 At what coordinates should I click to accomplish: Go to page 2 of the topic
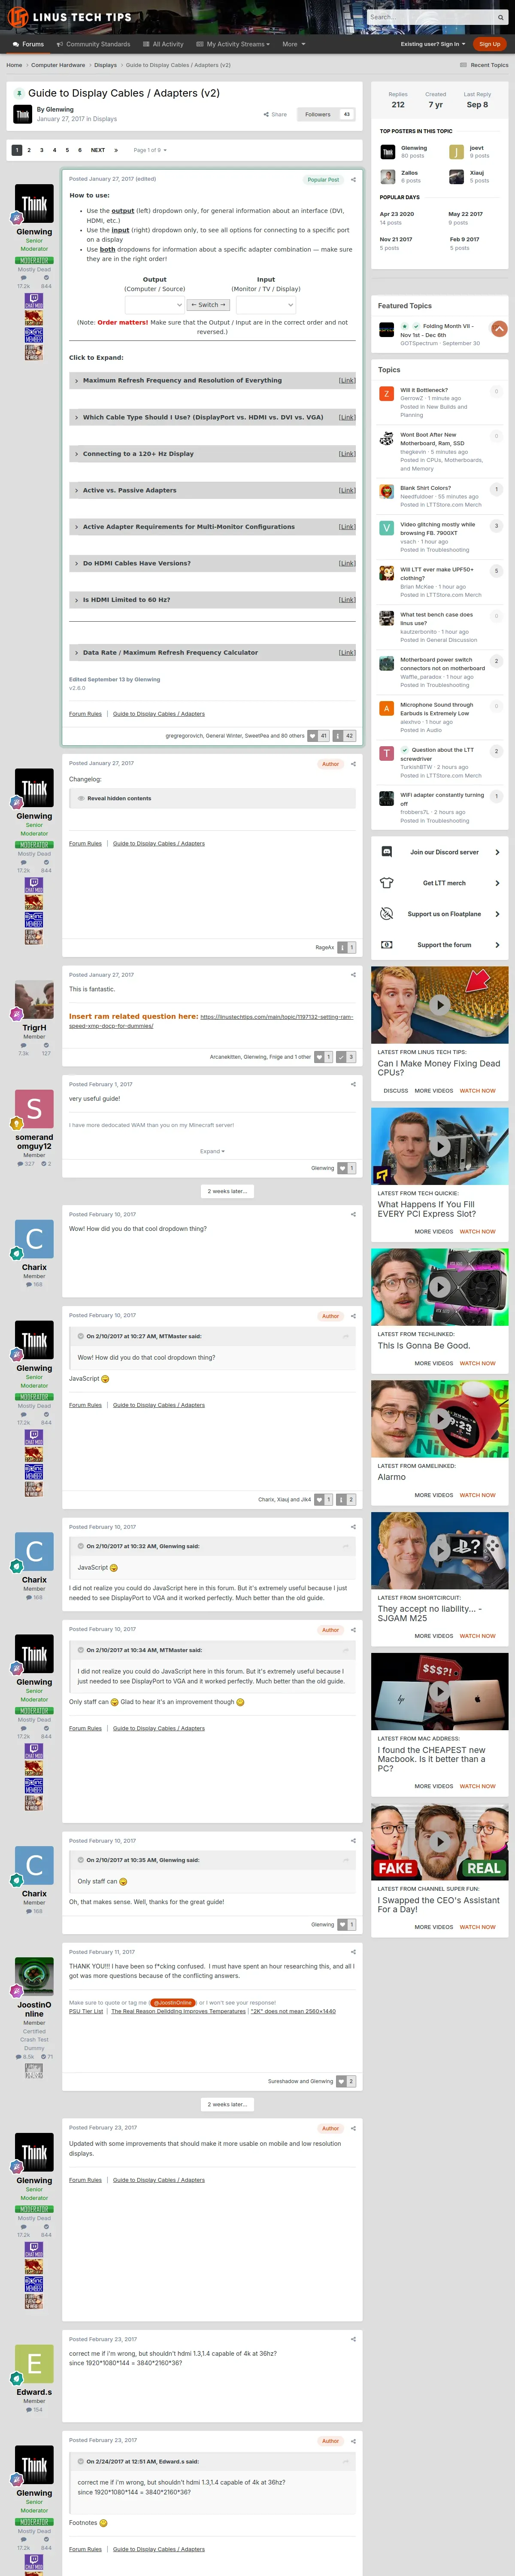click(29, 150)
